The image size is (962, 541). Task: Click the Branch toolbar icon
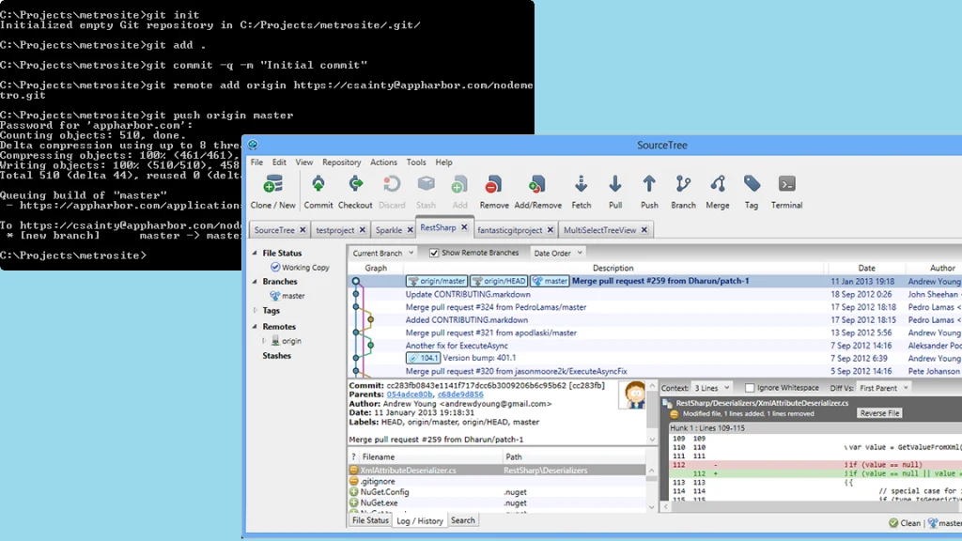click(x=684, y=185)
